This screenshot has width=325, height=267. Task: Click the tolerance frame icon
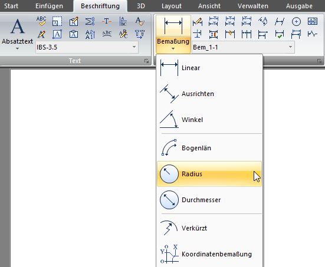coord(313,21)
